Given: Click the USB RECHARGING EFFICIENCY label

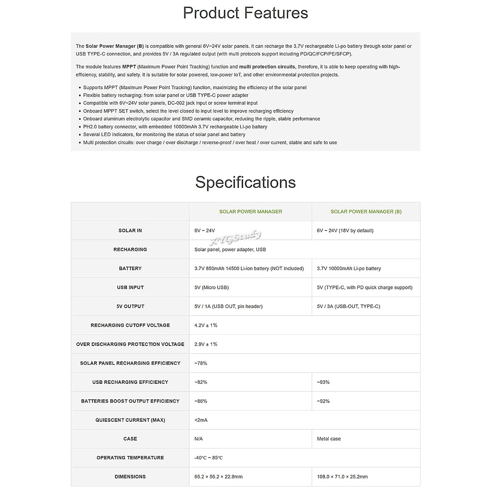Looking at the screenshot, I should pyautogui.click(x=130, y=382).
